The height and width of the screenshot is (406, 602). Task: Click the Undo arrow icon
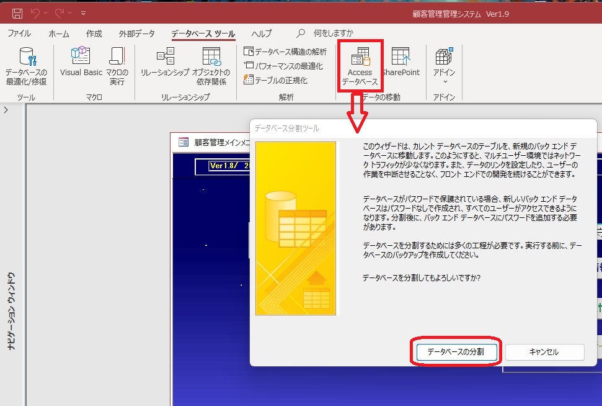pyautogui.click(x=35, y=14)
